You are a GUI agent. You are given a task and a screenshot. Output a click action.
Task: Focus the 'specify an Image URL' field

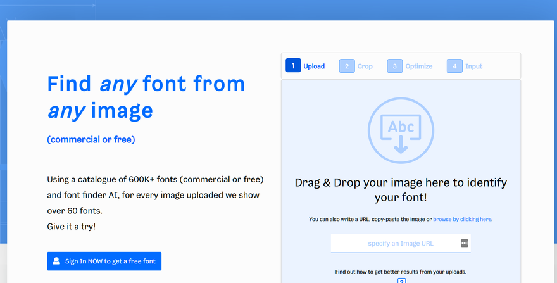coord(401,243)
